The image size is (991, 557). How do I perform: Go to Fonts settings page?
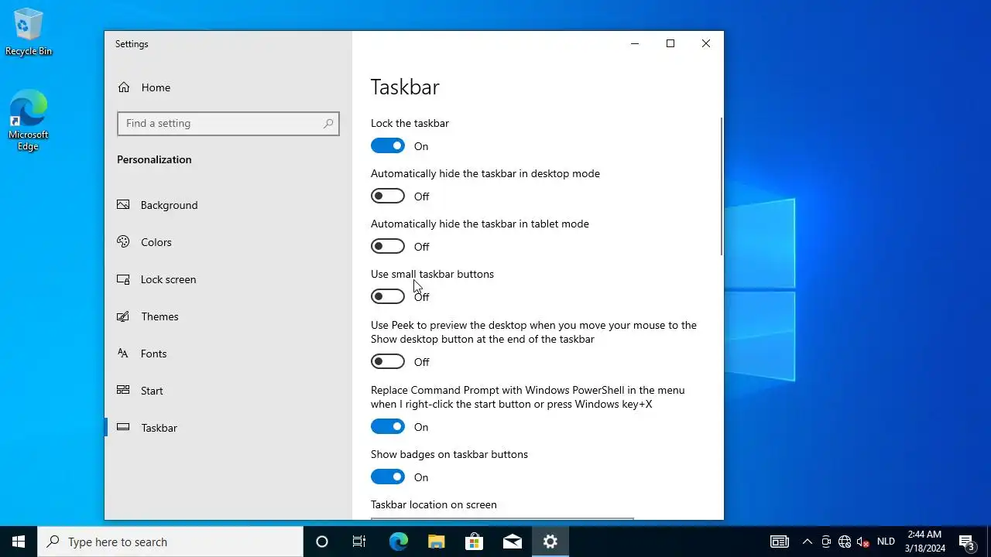[x=228, y=354]
